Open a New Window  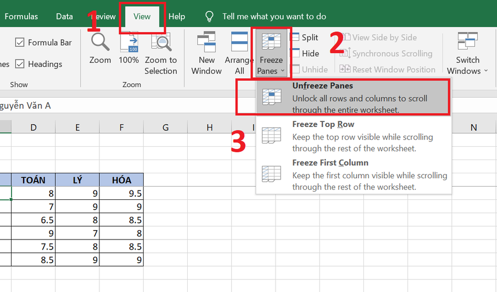tap(207, 53)
